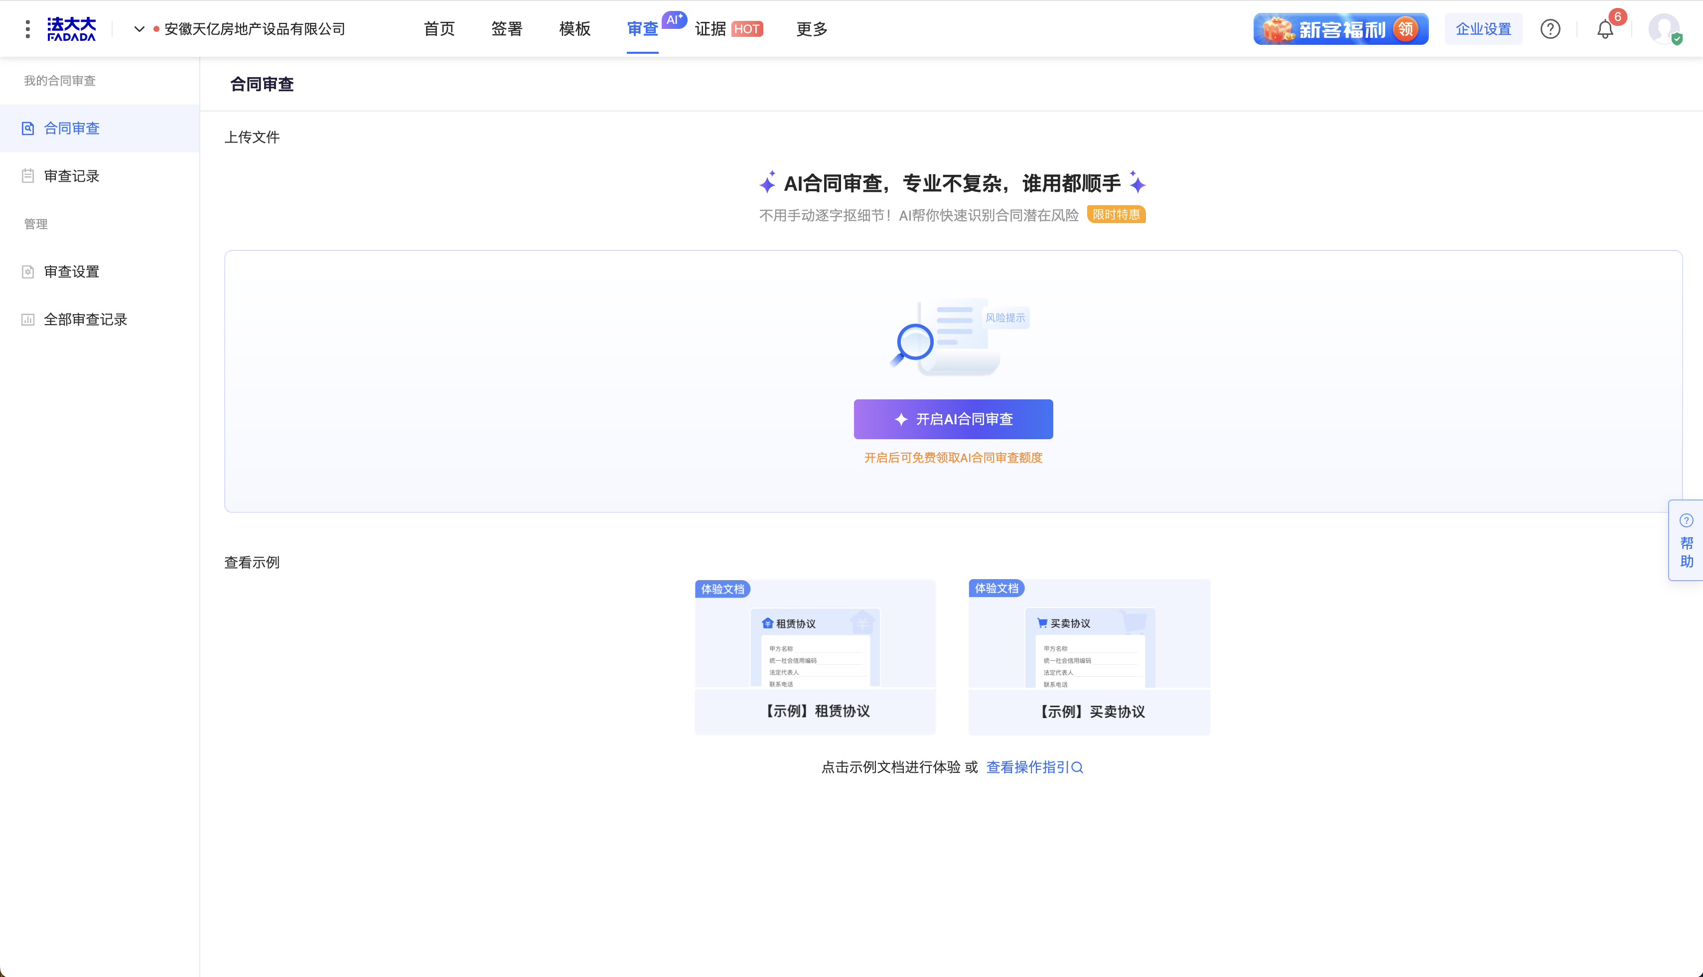The width and height of the screenshot is (1703, 977).
Task: Click the FADADA logo
Action: coord(71,29)
